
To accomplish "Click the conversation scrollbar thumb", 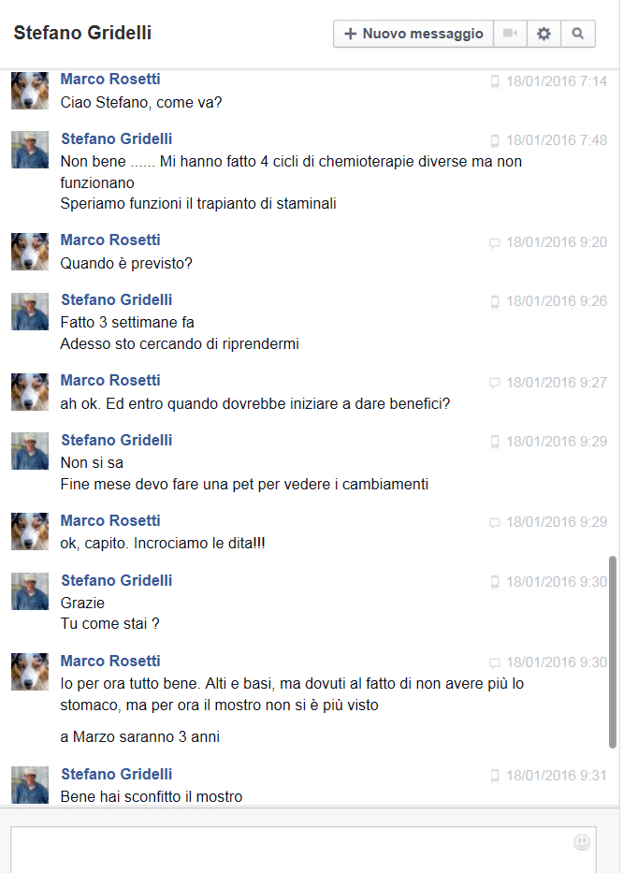I will (613, 652).
